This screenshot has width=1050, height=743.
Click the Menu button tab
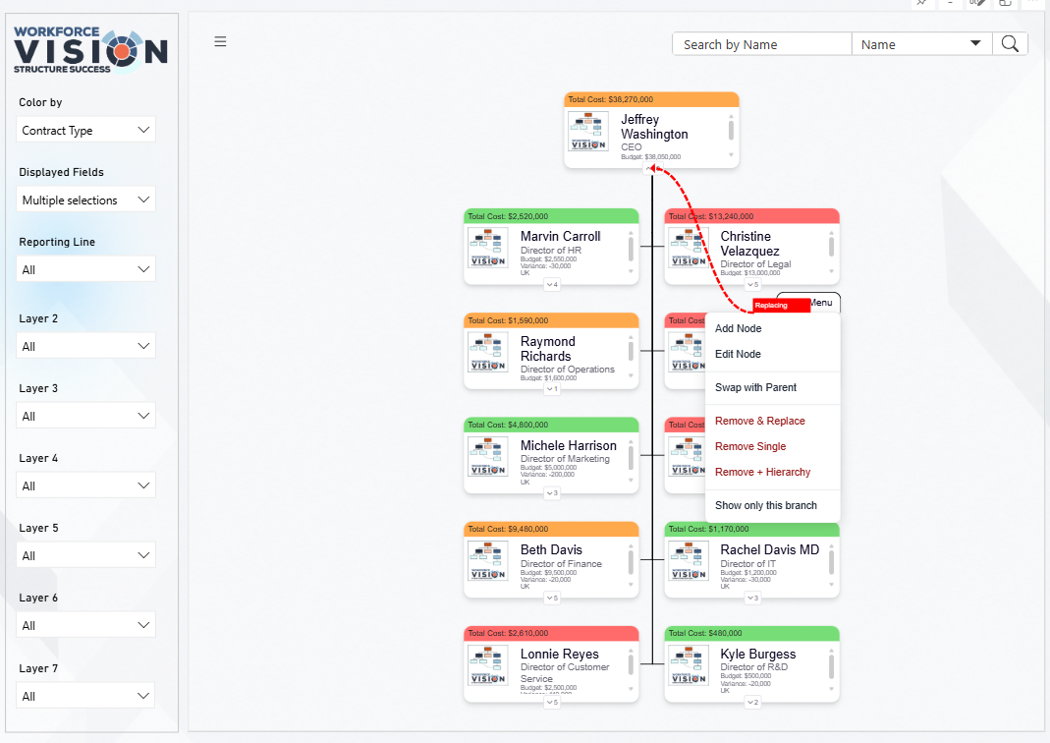pos(824,302)
